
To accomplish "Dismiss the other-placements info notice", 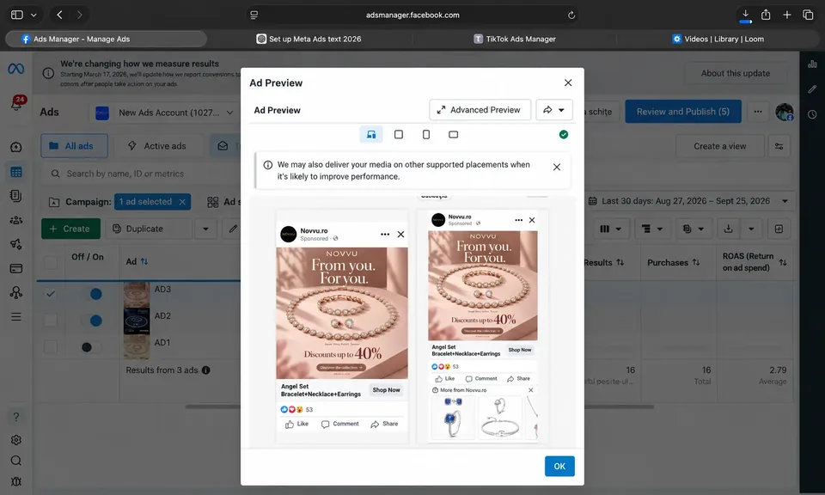I will coord(557,168).
